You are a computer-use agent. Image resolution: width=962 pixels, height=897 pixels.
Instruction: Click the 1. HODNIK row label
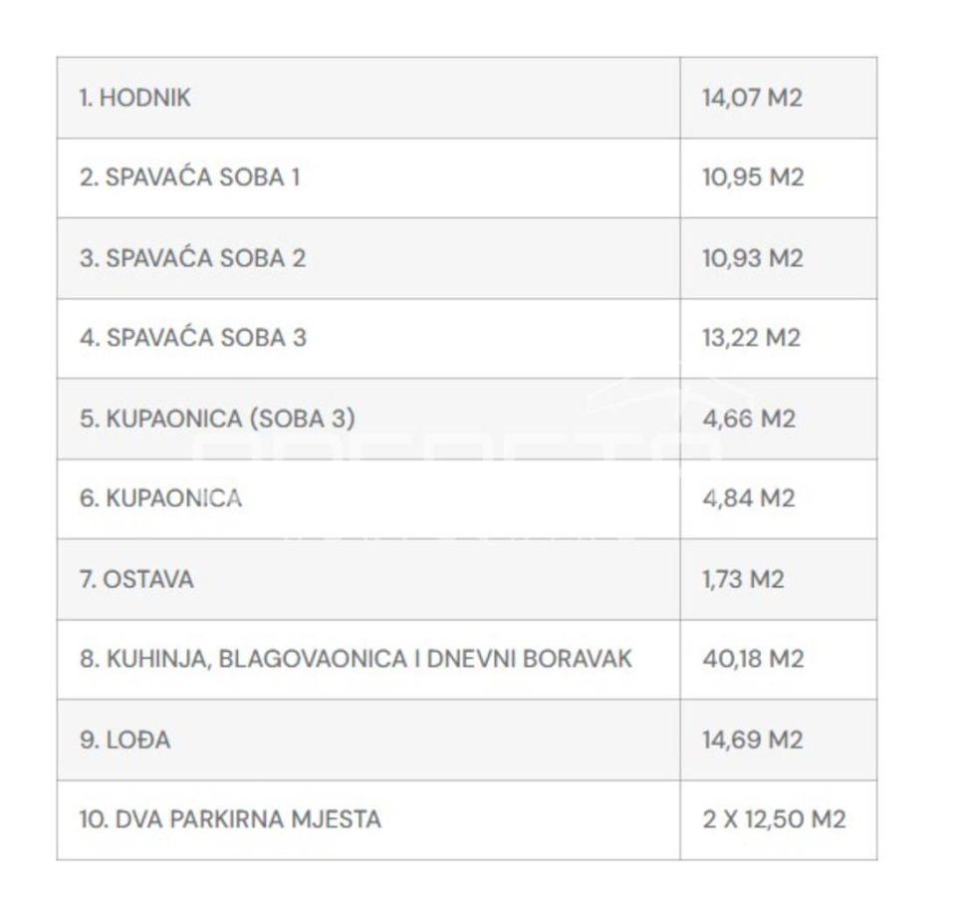135,99
